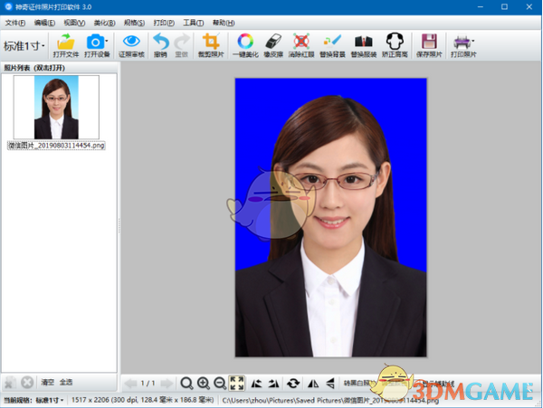Click the 矫正高宽 head correction icon
The image size is (543, 408).
394,44
